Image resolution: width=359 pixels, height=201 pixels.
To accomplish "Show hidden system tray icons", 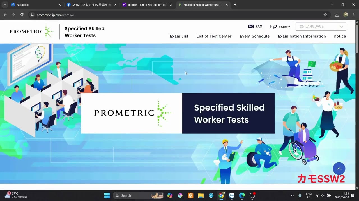I will coord(292,195).
